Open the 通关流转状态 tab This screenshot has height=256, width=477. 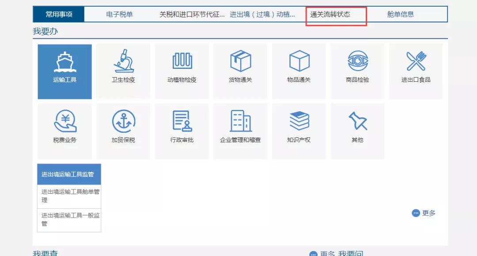point(336,14)
